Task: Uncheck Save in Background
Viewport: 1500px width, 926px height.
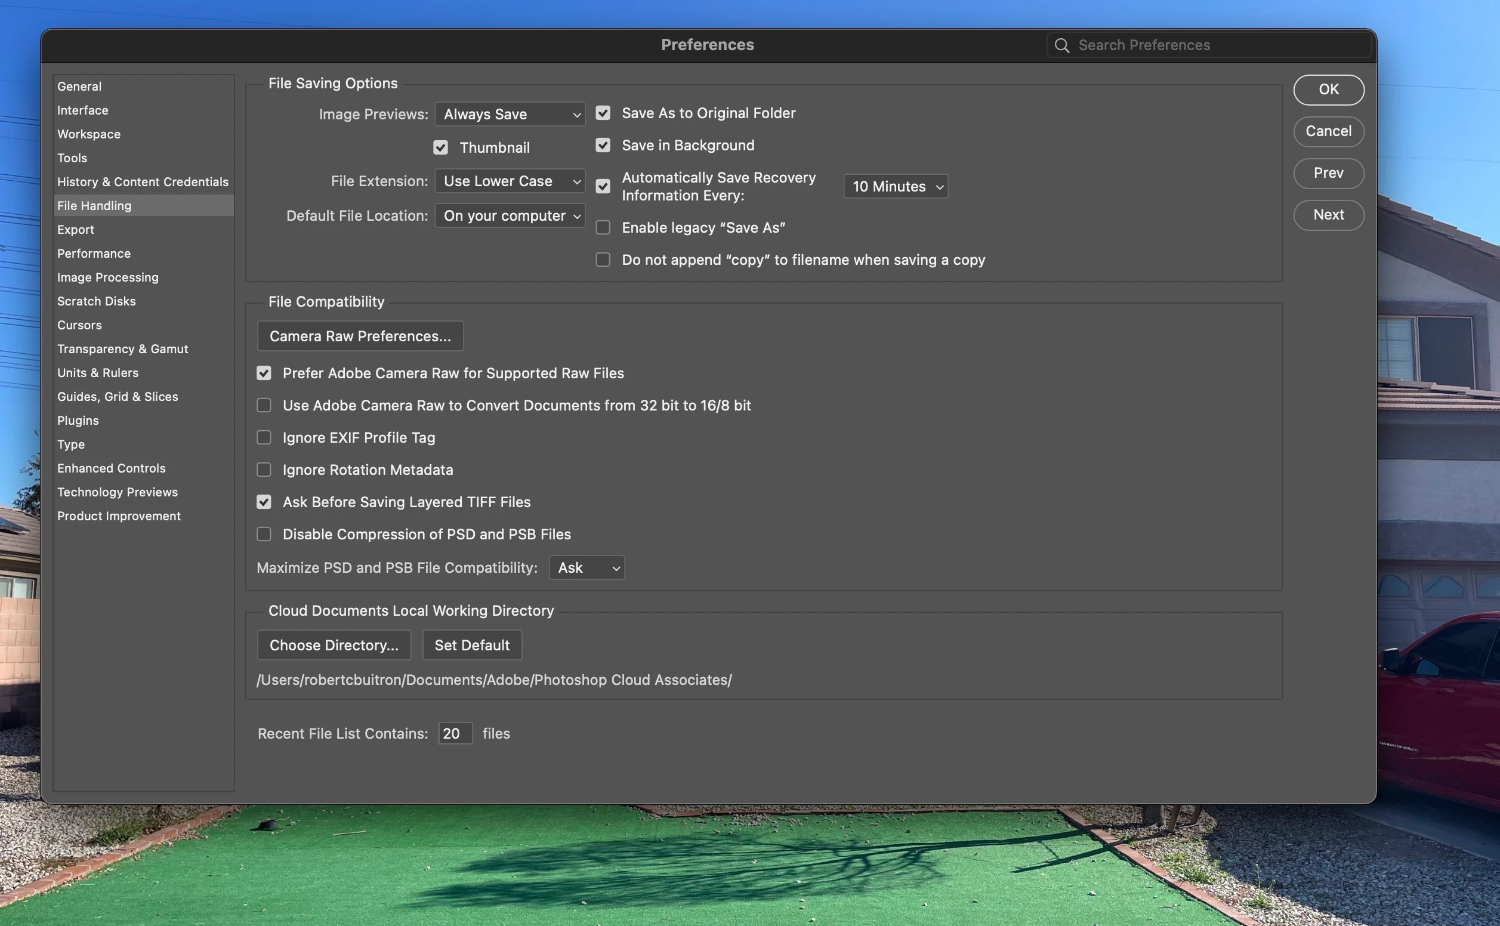Action: point(603,145)
